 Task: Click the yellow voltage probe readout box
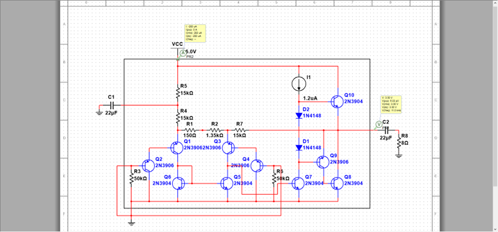click(392, 104)
